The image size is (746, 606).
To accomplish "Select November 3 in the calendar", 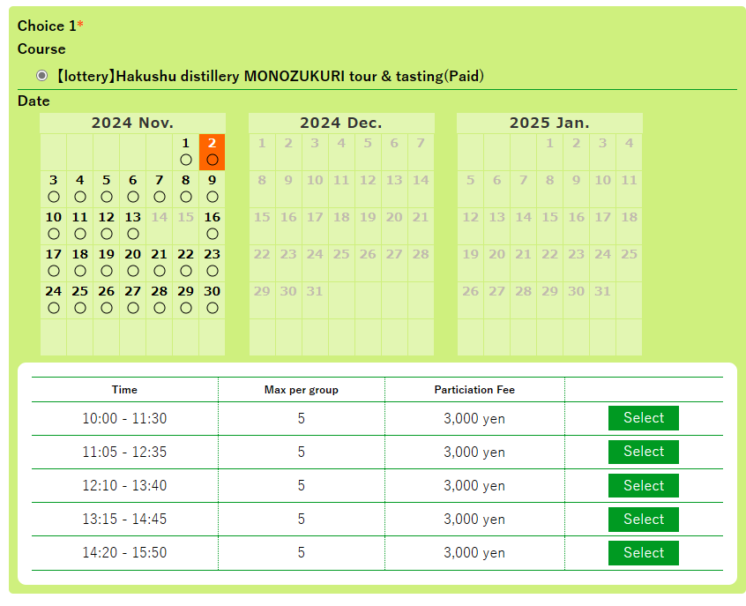I will (x=53, y=190).
